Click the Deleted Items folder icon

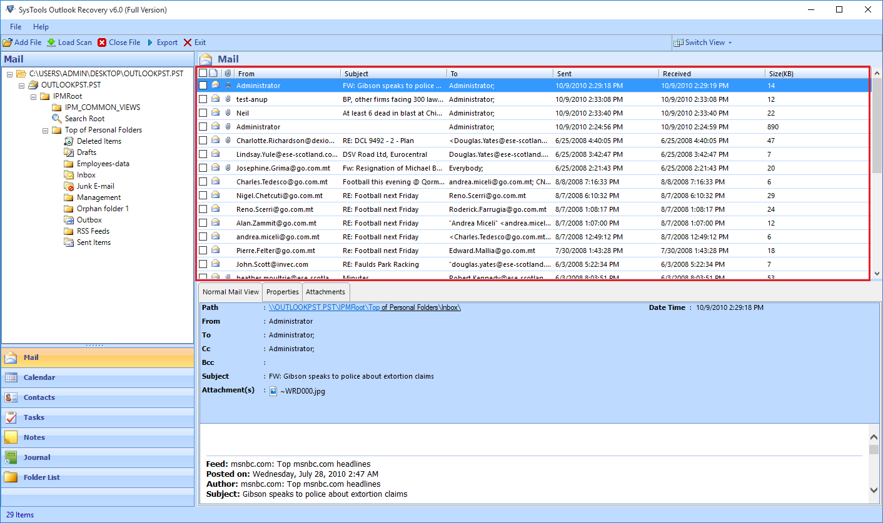point(69,141)
